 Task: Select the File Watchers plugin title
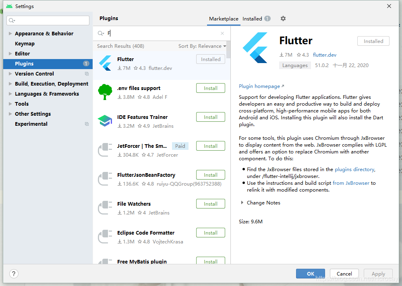tap(134, 204)
